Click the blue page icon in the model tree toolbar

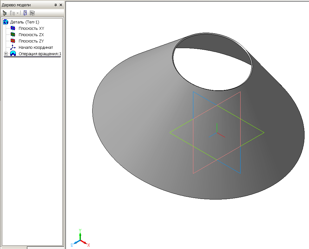pyautogui.click(x=25, y=13)
